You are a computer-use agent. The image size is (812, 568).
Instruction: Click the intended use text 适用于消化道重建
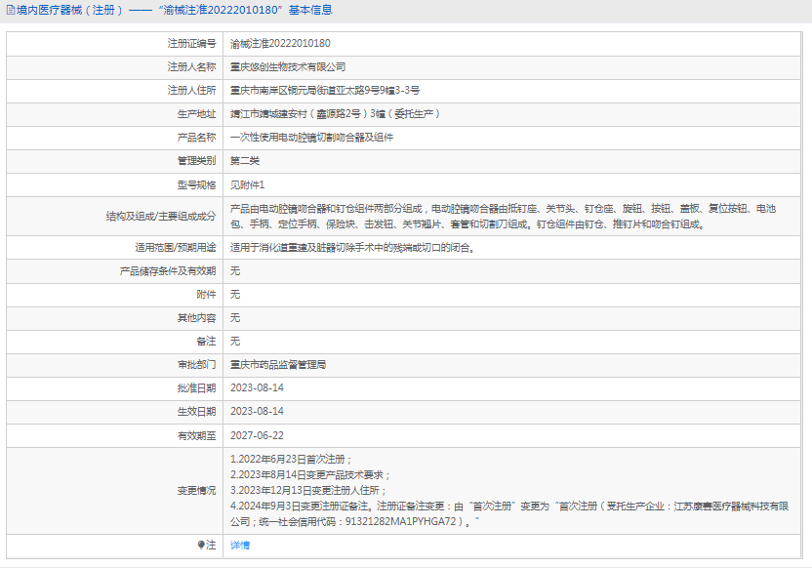(x=352, y=248)
